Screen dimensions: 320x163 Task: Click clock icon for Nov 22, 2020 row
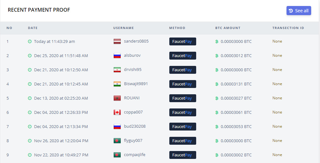coord(30,155)
